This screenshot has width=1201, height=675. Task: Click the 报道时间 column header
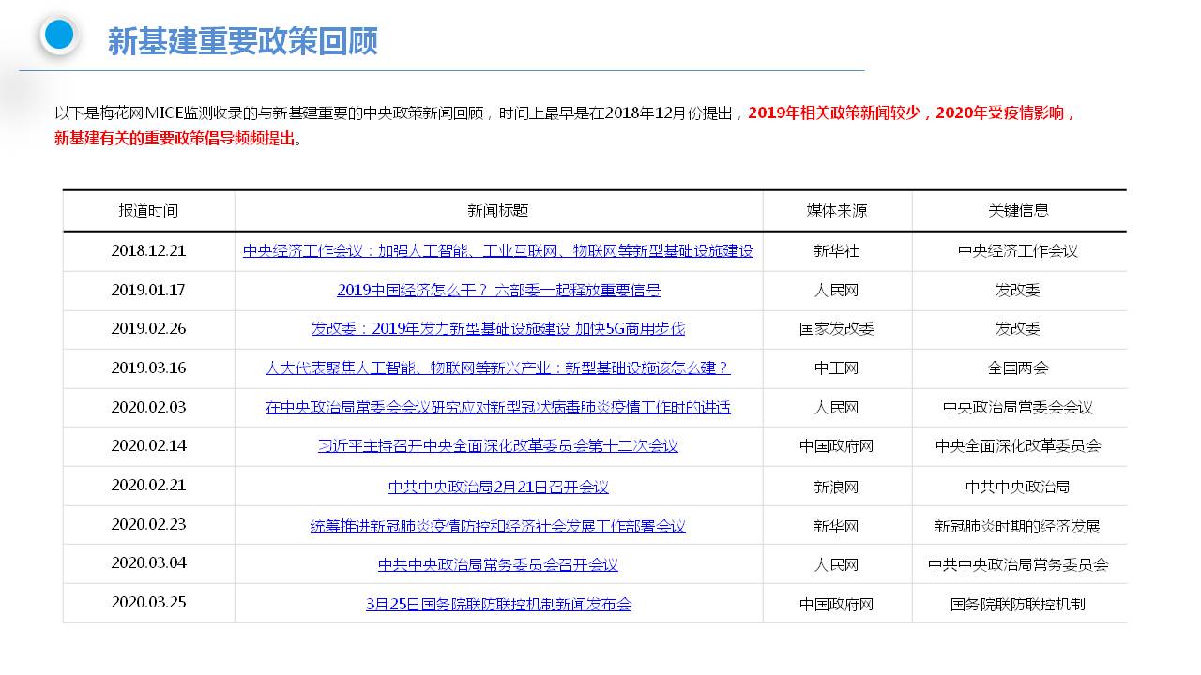[x=148, y=211]
